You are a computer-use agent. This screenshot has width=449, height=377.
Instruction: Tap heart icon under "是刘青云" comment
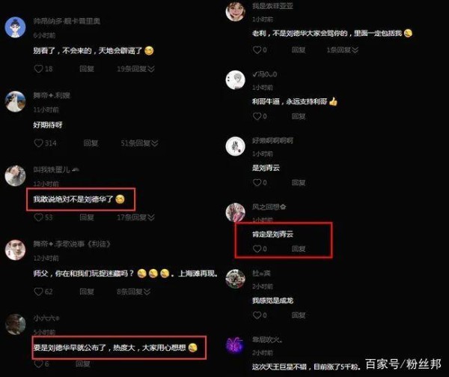257,183
